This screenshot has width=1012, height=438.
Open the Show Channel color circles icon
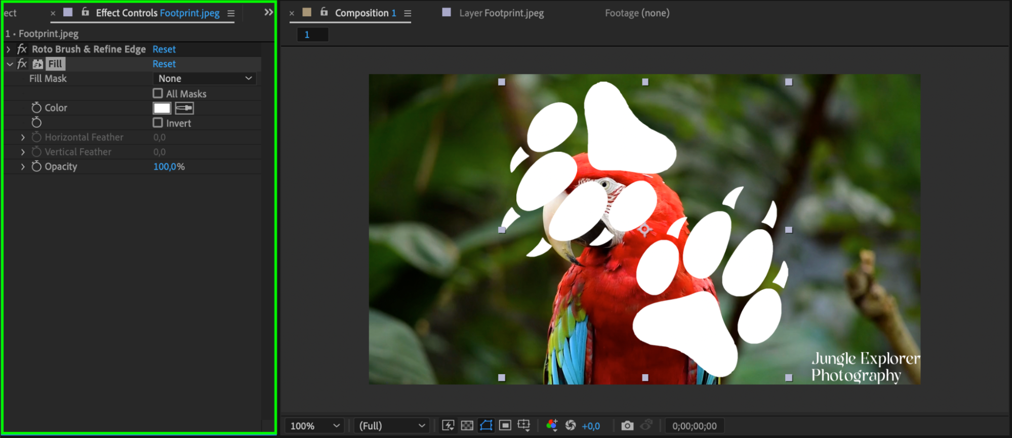(x=552, y=425)
